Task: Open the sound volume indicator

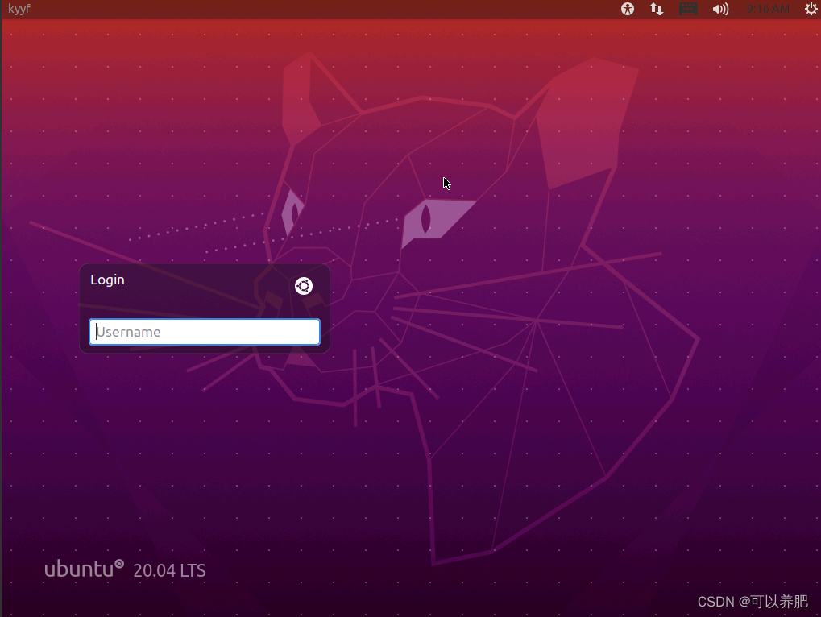Action: tap(720, 9)
